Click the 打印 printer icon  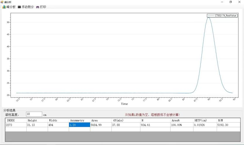[x=37, y=7]
